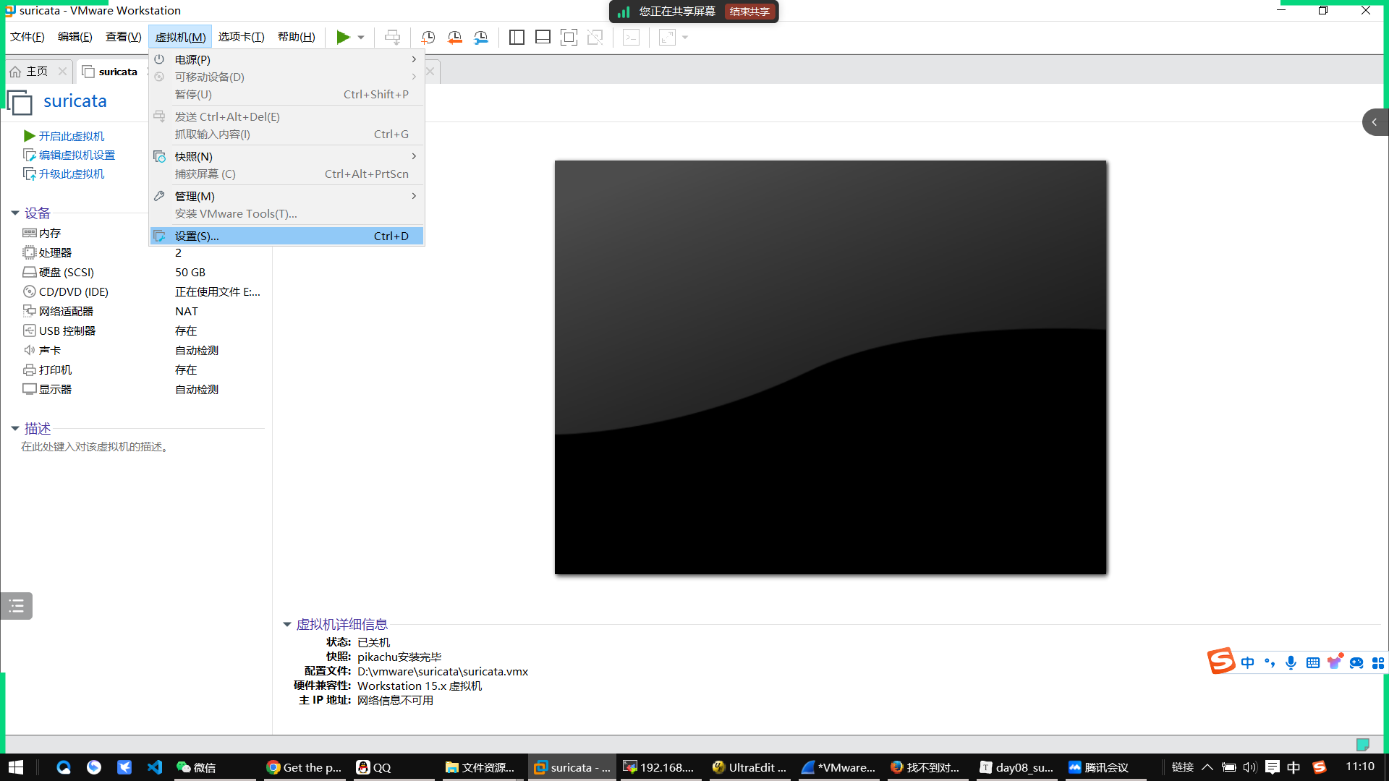
Task: Open the power options dropdown arrow
Action: 361,38
